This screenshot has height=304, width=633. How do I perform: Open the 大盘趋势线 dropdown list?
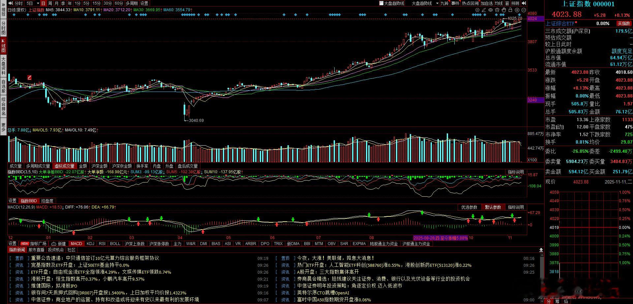[x=437, y=3]
